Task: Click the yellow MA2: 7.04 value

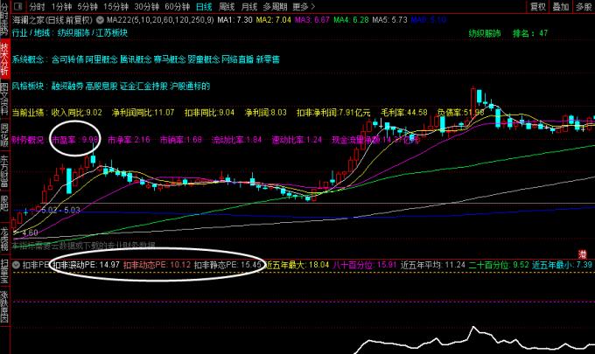Action: click(273, 20)
